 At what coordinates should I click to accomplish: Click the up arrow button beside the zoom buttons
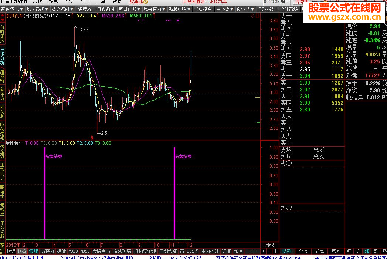click(x=275, y=251)
